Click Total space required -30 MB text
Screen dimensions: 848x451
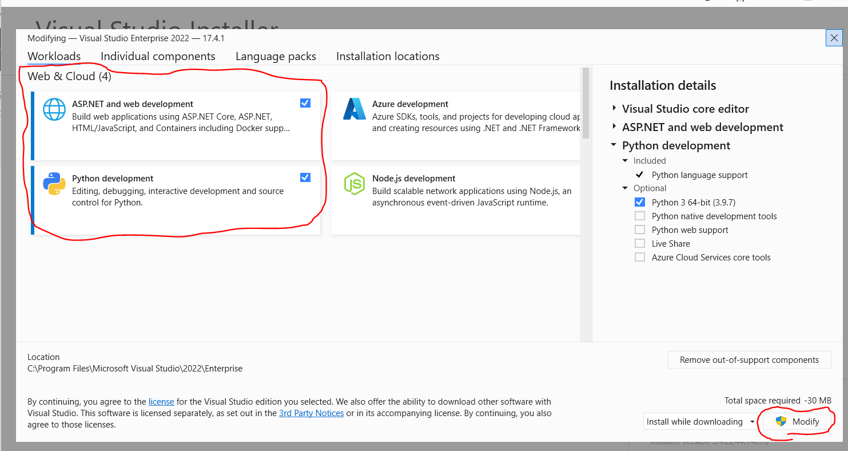pos(778,401)
